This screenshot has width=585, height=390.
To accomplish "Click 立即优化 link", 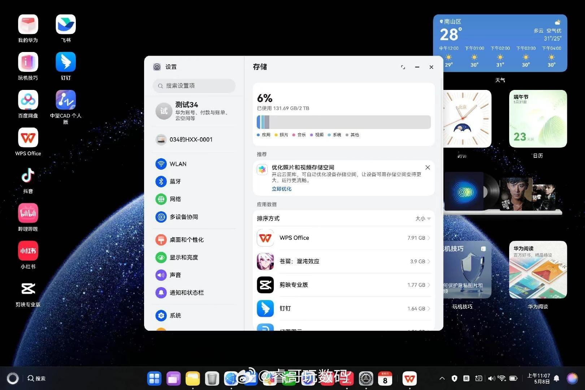I will (x=282, y=189).
